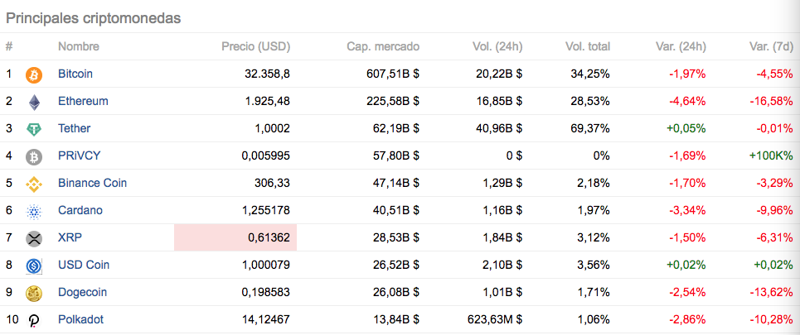Open the Binance Coin link
The image size is (800, 335).
tap(92, 183)
